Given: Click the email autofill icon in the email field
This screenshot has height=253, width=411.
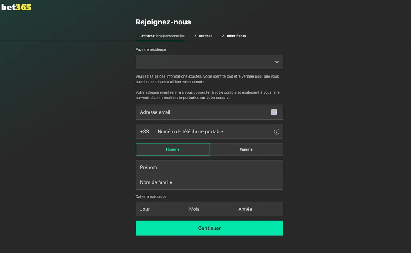Looking at the screenshot, I should click(x=274, y=112).
